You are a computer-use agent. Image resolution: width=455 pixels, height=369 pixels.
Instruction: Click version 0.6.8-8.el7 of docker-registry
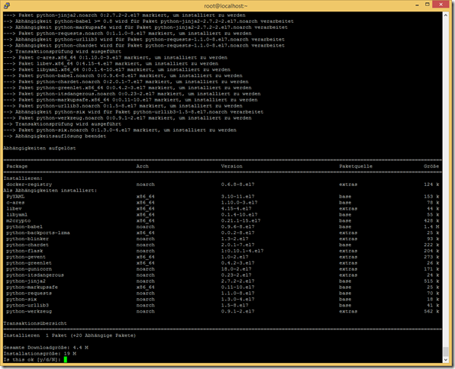click(x=237, y=184)
